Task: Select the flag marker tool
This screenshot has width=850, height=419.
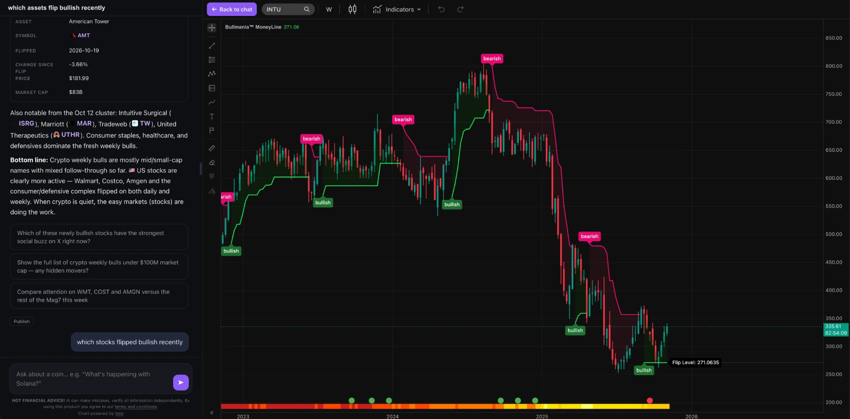Action: click(x=212, y=131)
